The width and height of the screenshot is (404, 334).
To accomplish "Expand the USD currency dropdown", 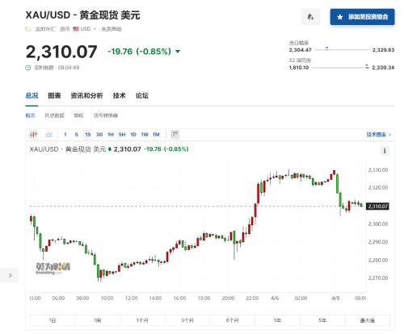I will click(x=95, y=29).
